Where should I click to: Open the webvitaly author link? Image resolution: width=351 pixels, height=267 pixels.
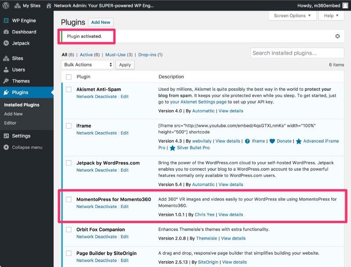click(x=202, y=141)
